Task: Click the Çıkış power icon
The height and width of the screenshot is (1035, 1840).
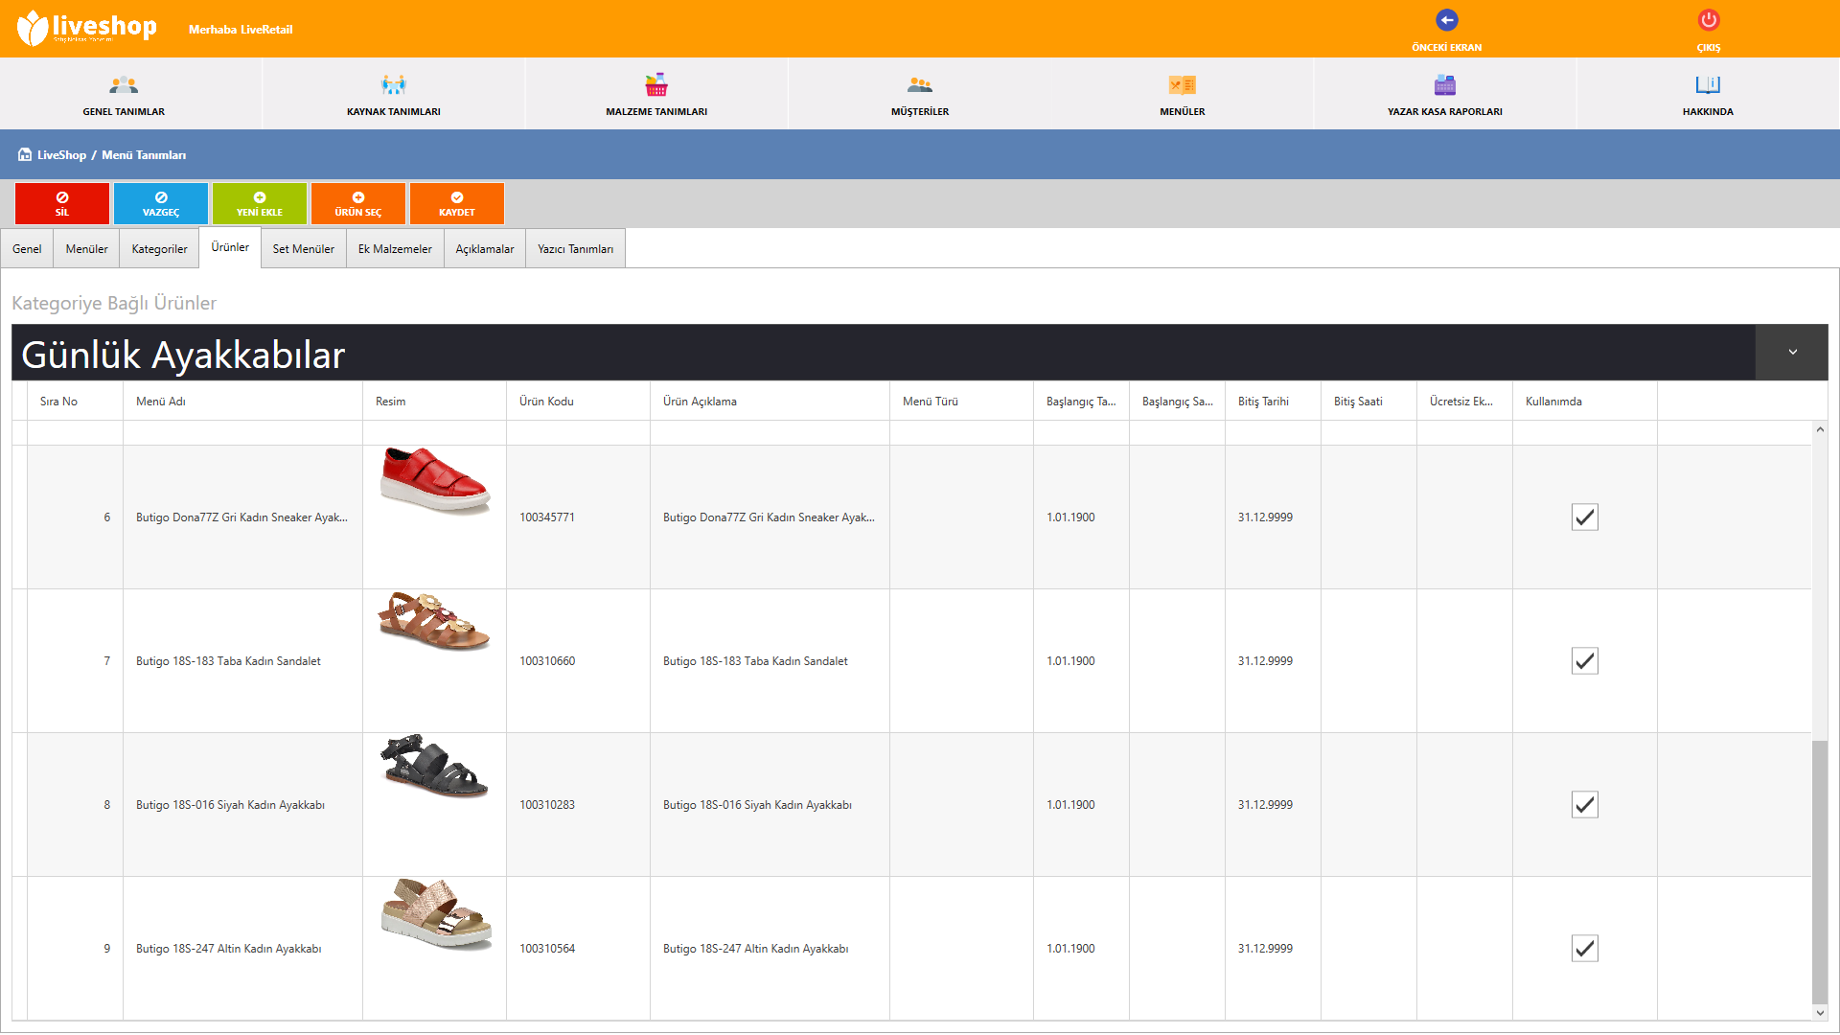Action: (1709, 20)
